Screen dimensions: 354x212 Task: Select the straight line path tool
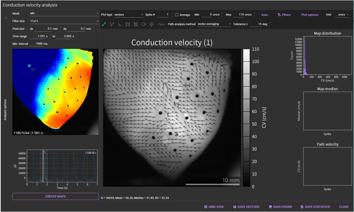[x=104, y=24]
